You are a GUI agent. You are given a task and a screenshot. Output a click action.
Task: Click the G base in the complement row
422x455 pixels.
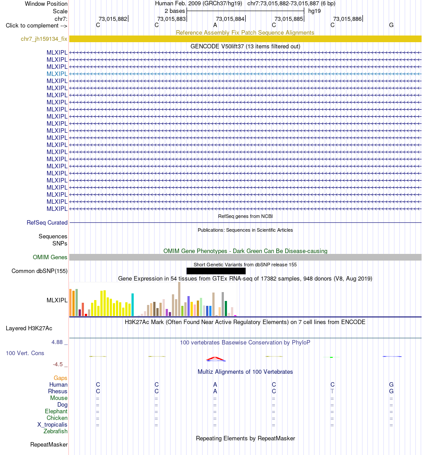(x=391, y=25)
